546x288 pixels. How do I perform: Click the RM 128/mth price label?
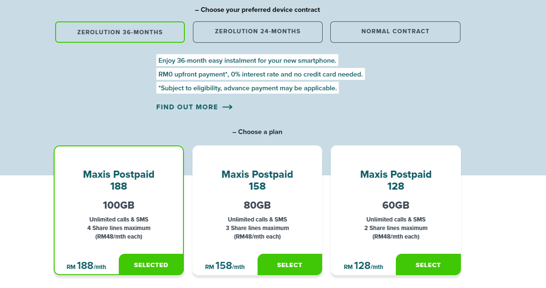point(364,266)
